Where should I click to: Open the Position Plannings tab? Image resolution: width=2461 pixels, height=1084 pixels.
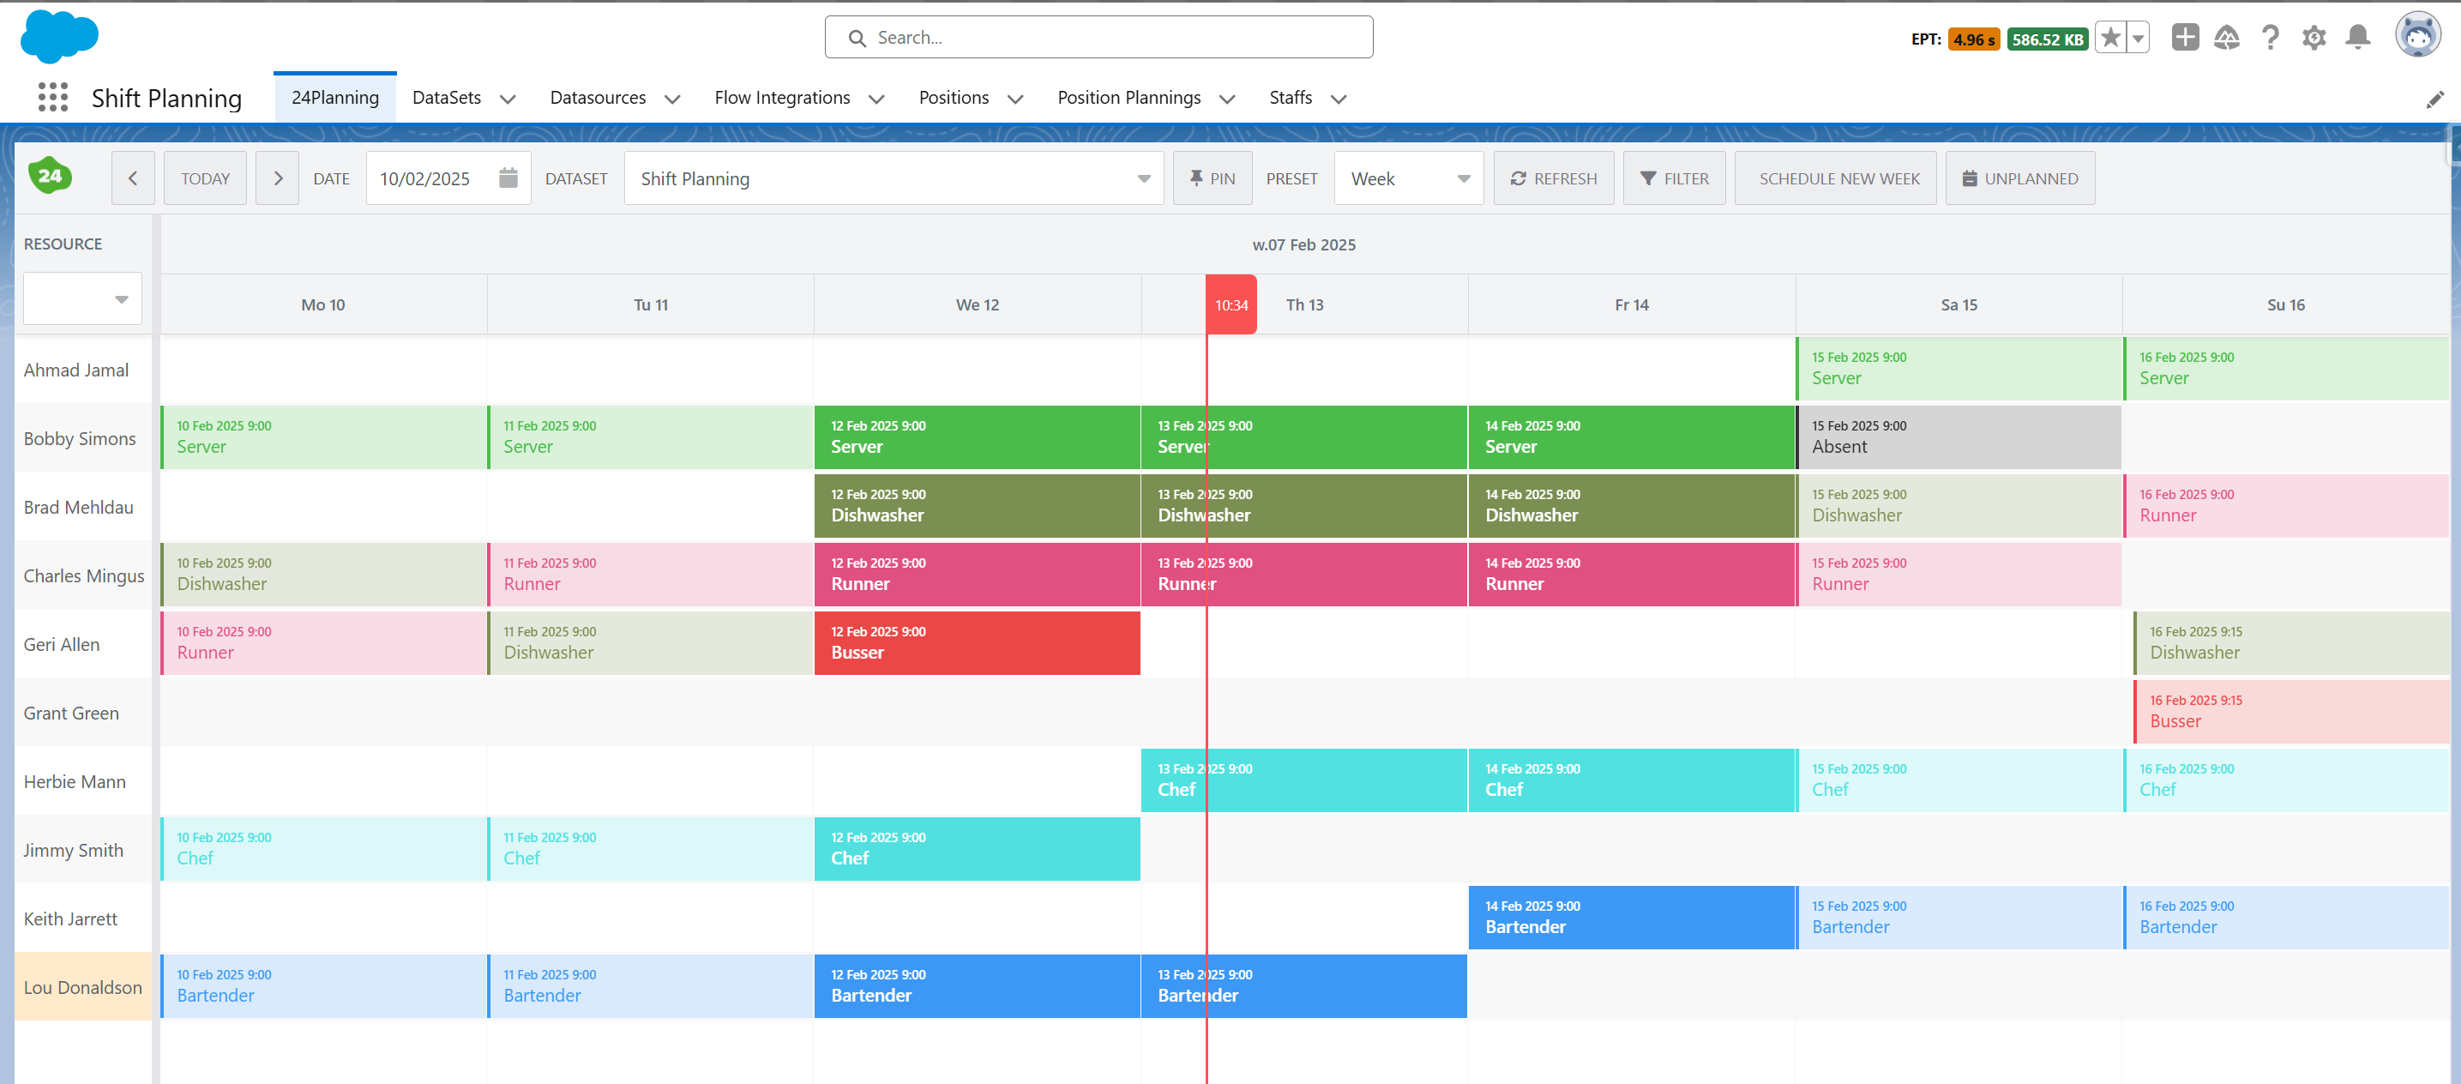[x=1128, y=98]
